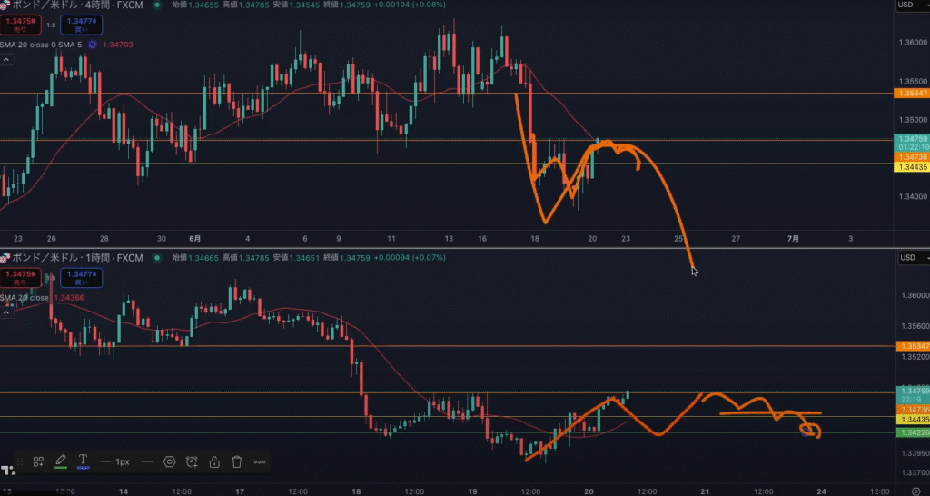Click the SMA value 1.34366 on lower chart
The height and width of the screenshot is (496, 930).
click(69, 297)
